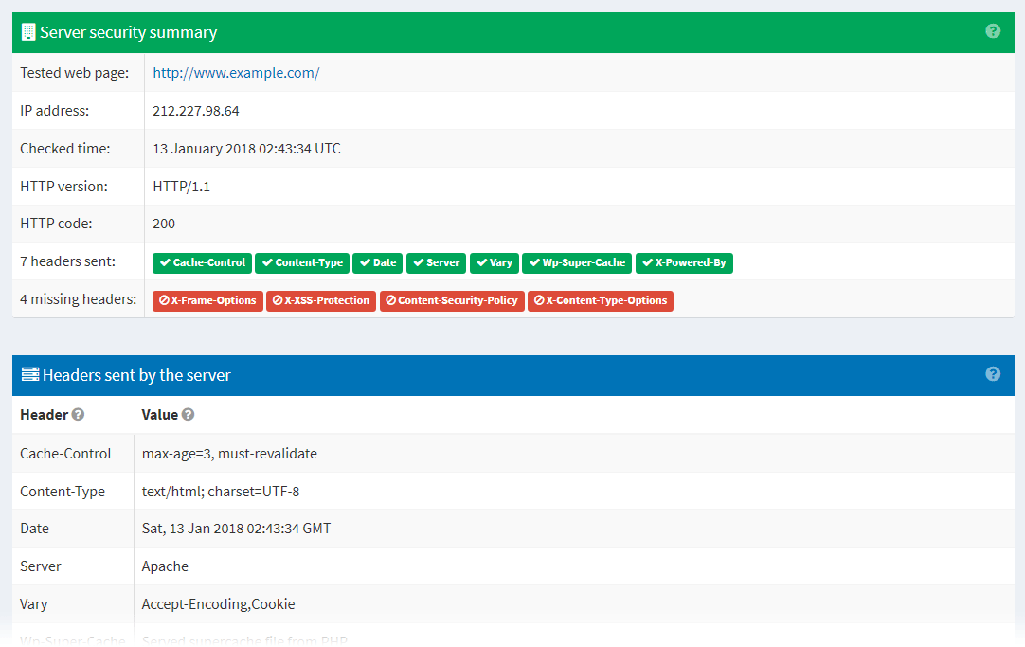Select the Date sent header badge
Viewport: 1025px width, 647px height.
377,262
